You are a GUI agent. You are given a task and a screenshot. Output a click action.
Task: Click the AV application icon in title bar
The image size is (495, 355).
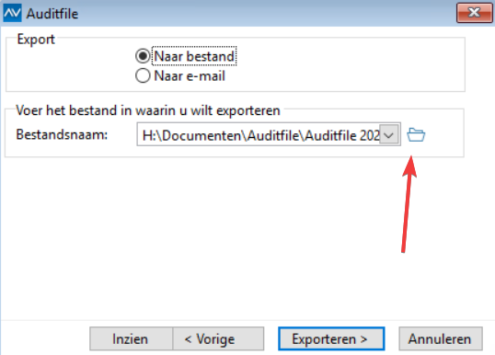[12, 13]
